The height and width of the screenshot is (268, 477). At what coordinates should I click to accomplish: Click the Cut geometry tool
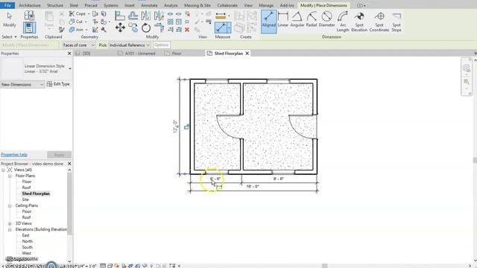tap(76, 22)
